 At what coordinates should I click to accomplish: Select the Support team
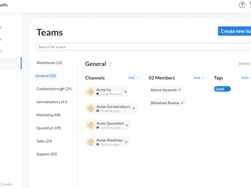coord(46,154)
